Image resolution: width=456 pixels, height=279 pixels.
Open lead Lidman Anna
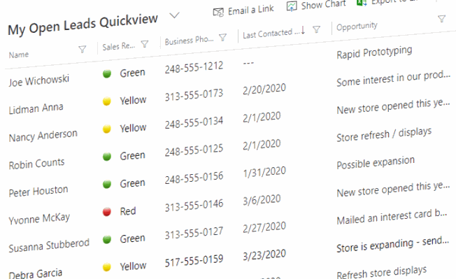36,108
